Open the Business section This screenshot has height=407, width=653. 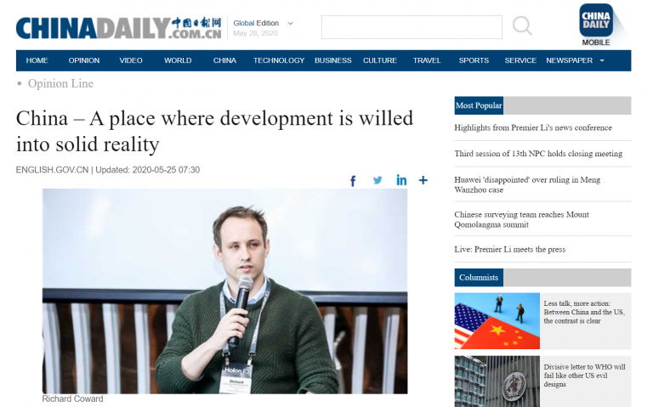tap(332, 60)
